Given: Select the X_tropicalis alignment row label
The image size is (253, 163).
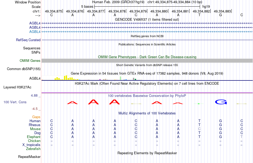Looking at the screenshot, I should click(31, 145).
